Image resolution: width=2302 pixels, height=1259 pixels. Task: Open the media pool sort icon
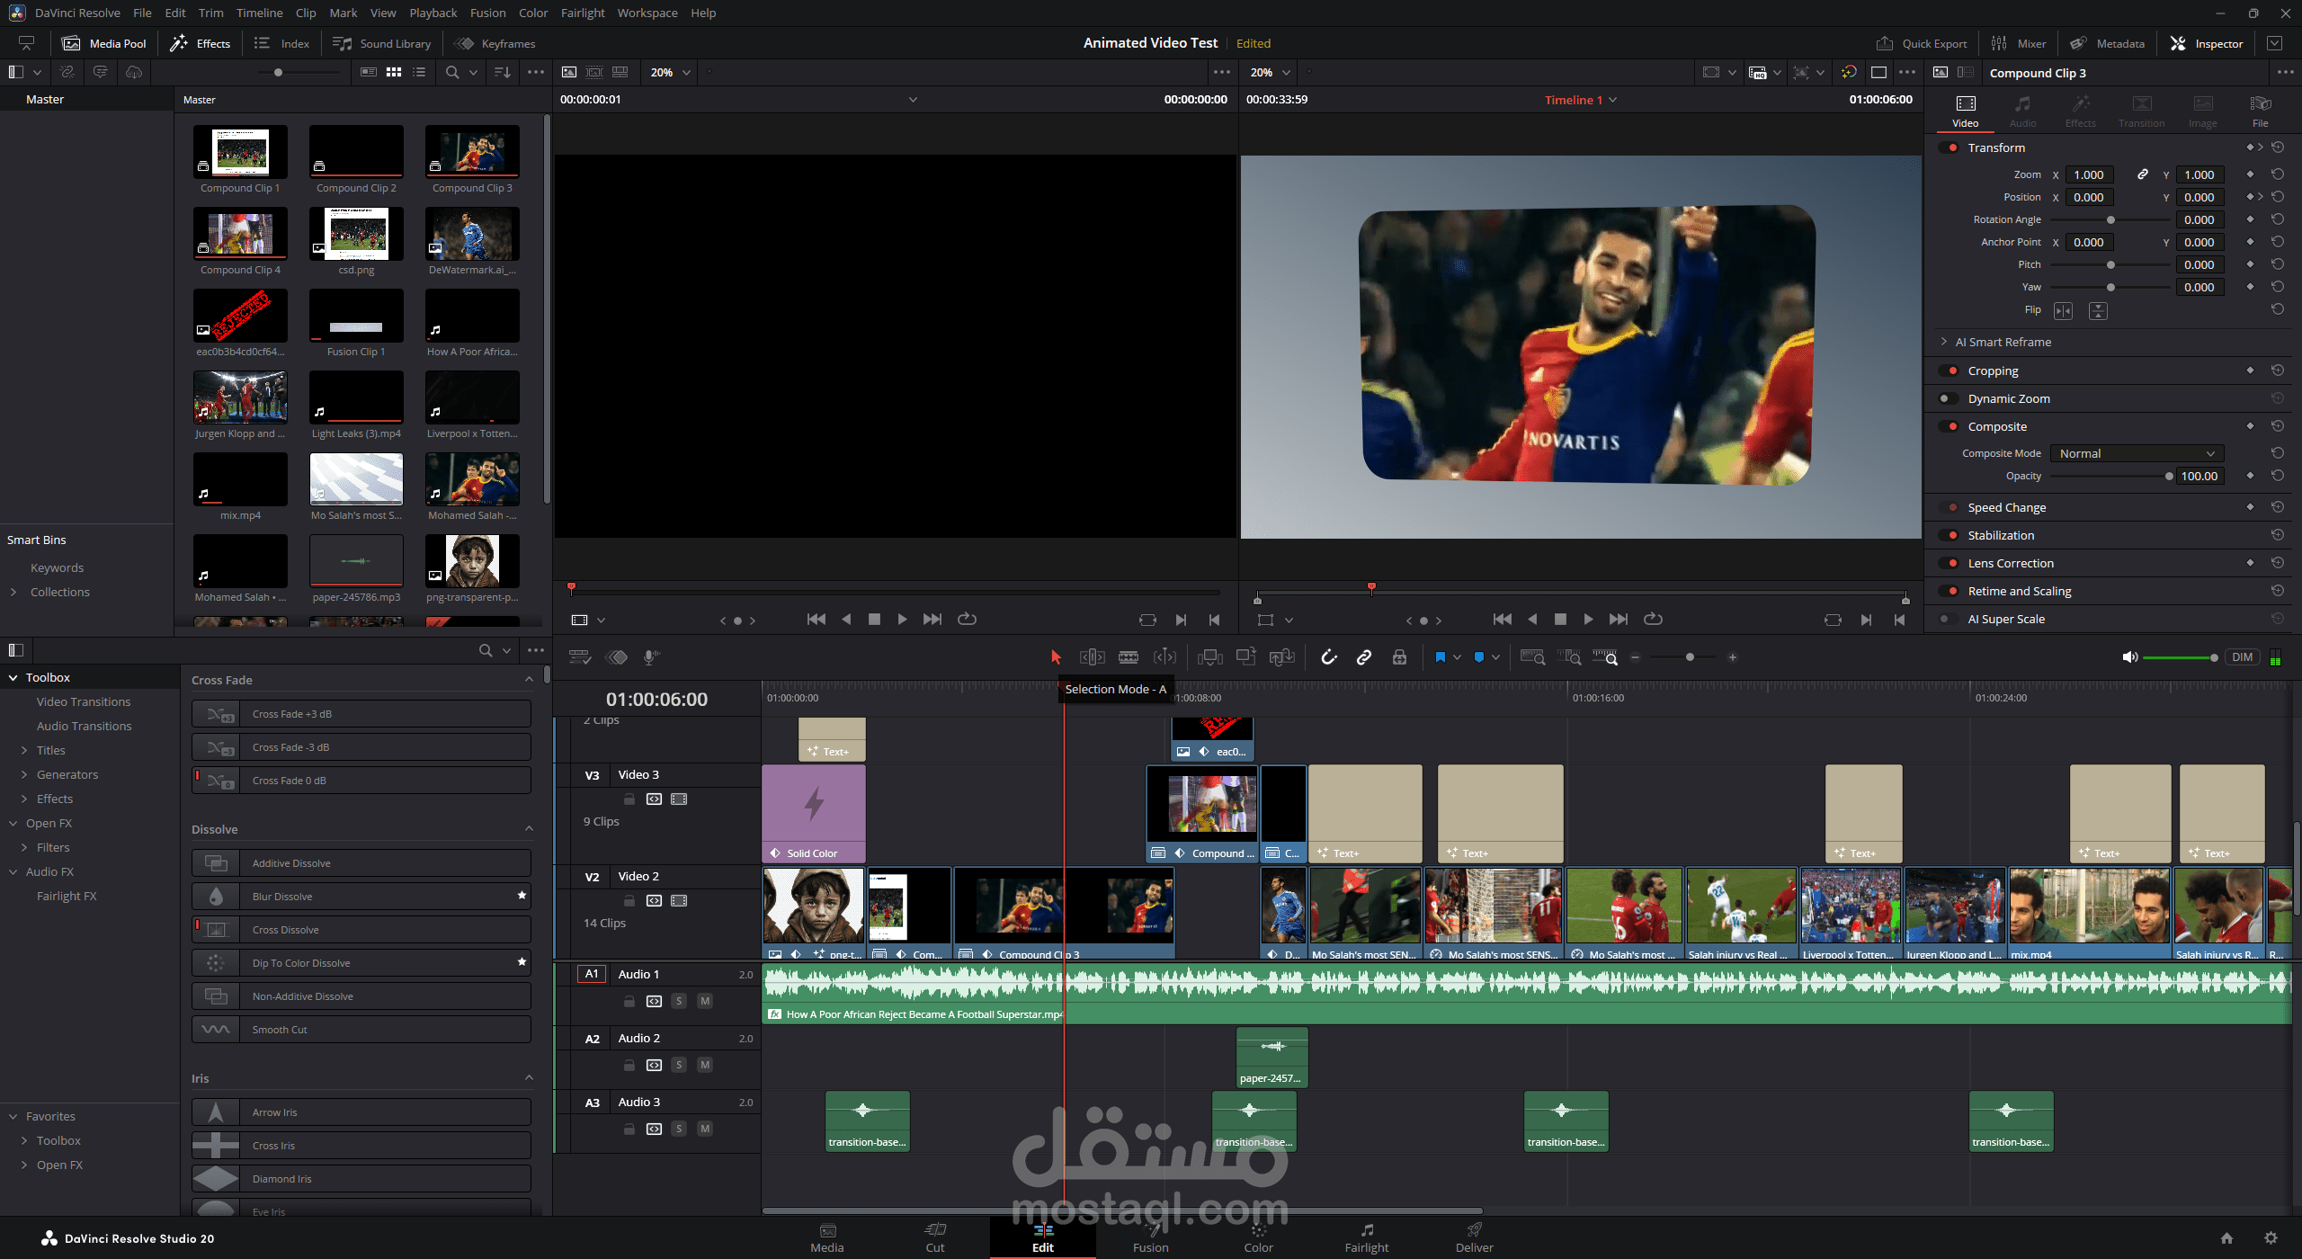(x=502, y=72)
